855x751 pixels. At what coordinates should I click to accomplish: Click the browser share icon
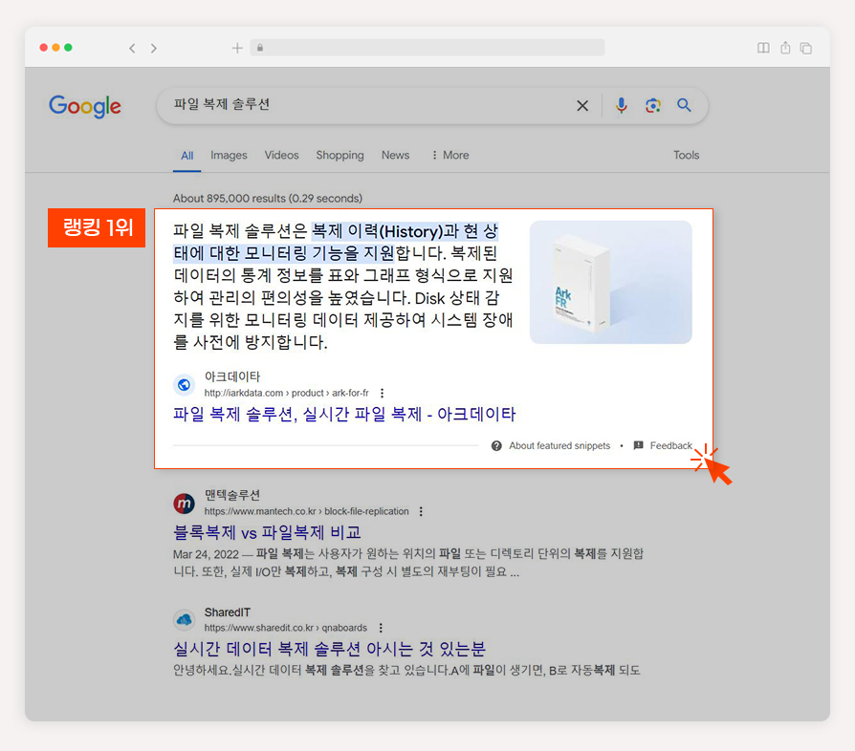785,48
